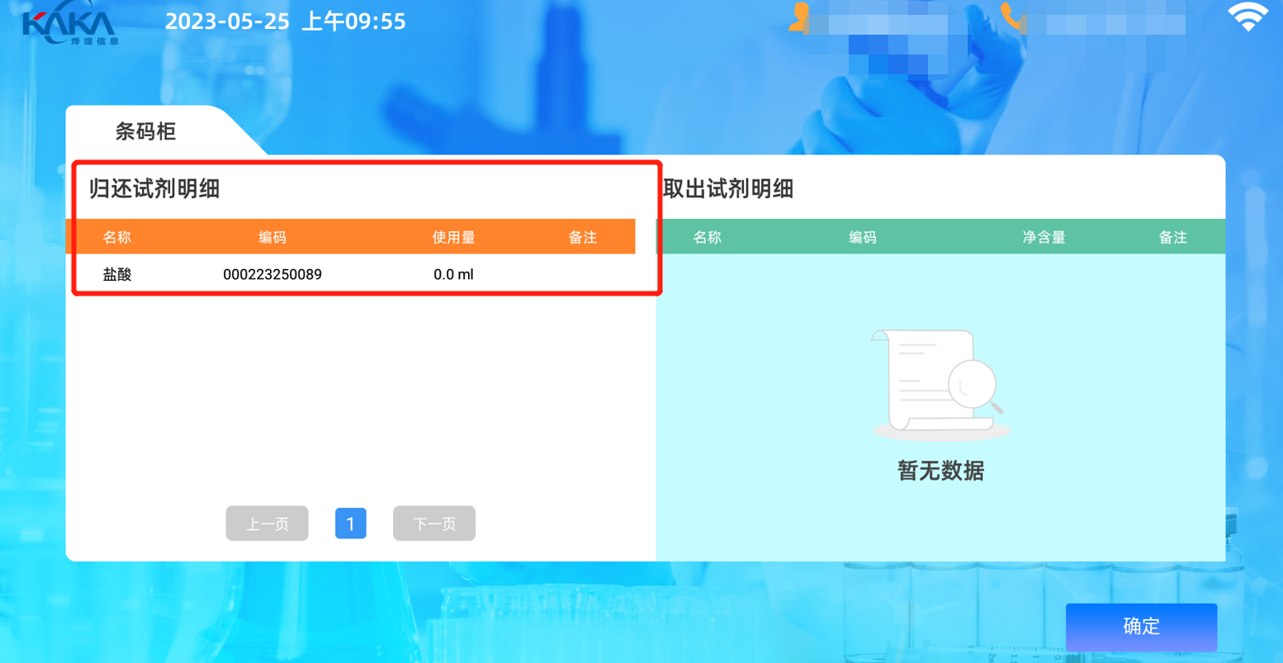Viewport: 1283px width, 663px height.
Task: Click the orange phone icon
Action: (x=1010, y=16)
